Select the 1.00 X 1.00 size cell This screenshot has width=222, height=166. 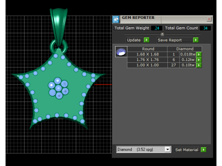[148, 65]
